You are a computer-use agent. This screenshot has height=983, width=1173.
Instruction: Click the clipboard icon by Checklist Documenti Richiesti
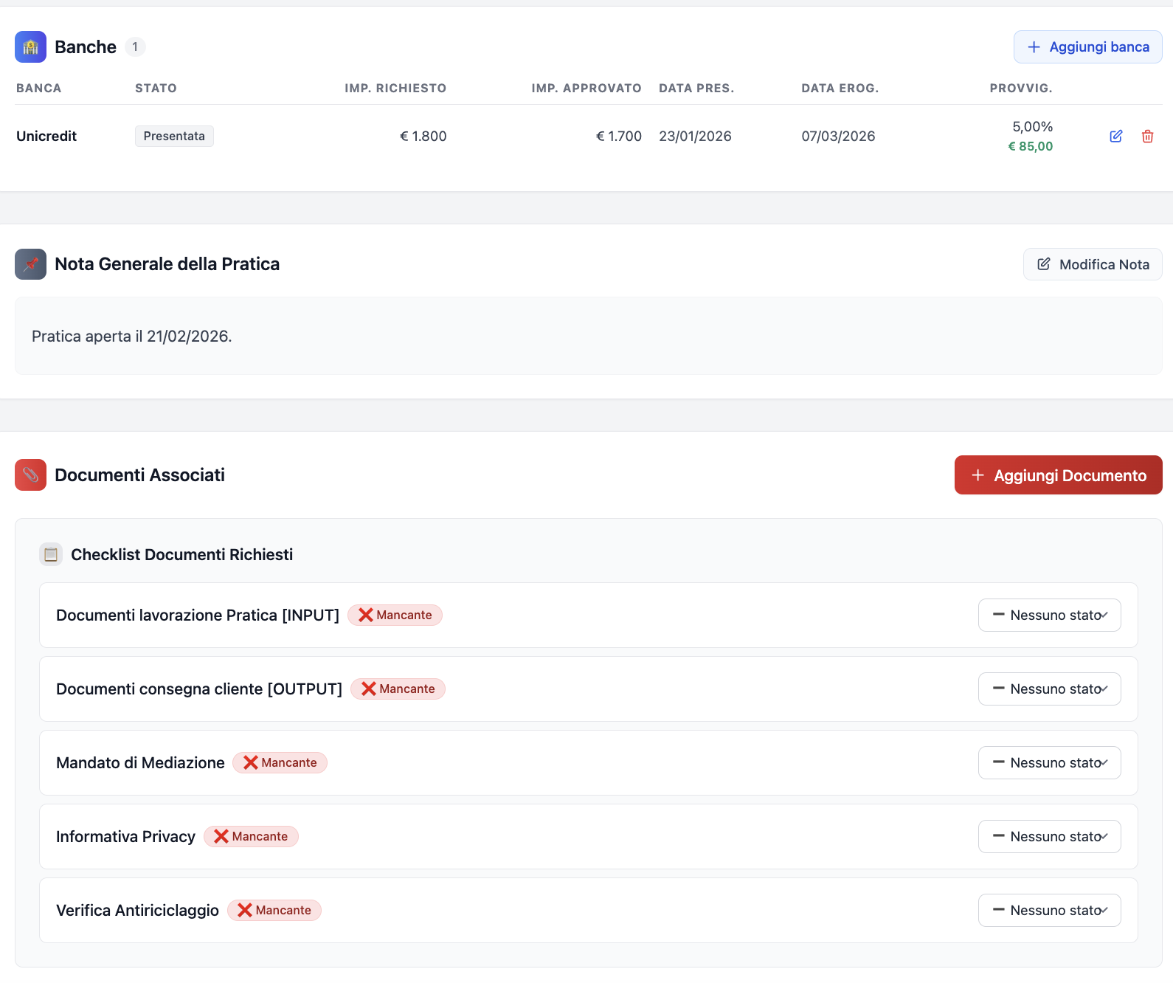point(51,554)
